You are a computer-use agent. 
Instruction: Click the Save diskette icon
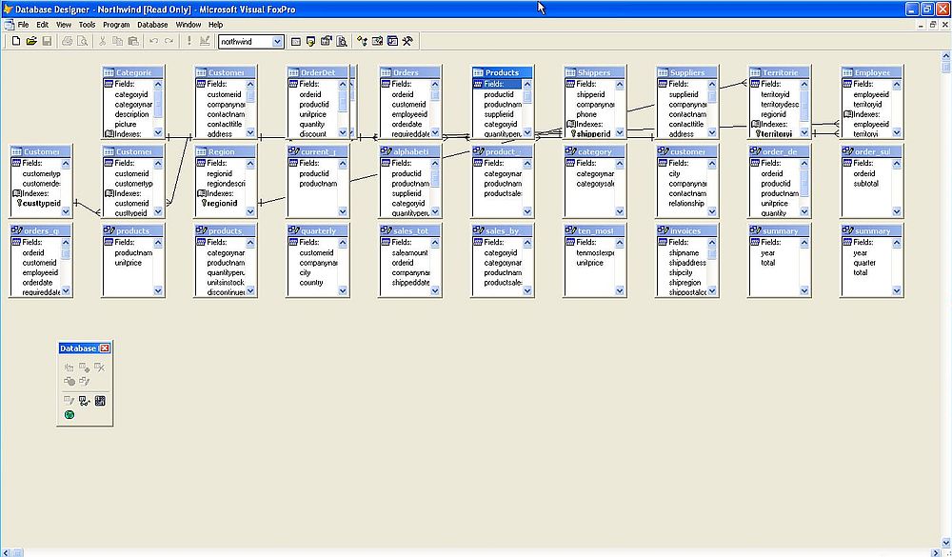click(x=47, y=41)
